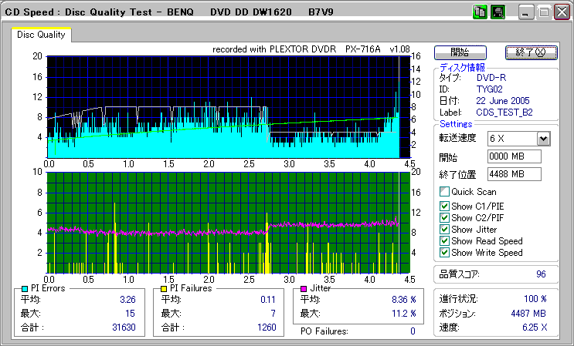Click the cyan PI Errors legend square
Image resolution: width=574 pixels, height=346 pixels.
pyautogui.click(x=25, y=288)
